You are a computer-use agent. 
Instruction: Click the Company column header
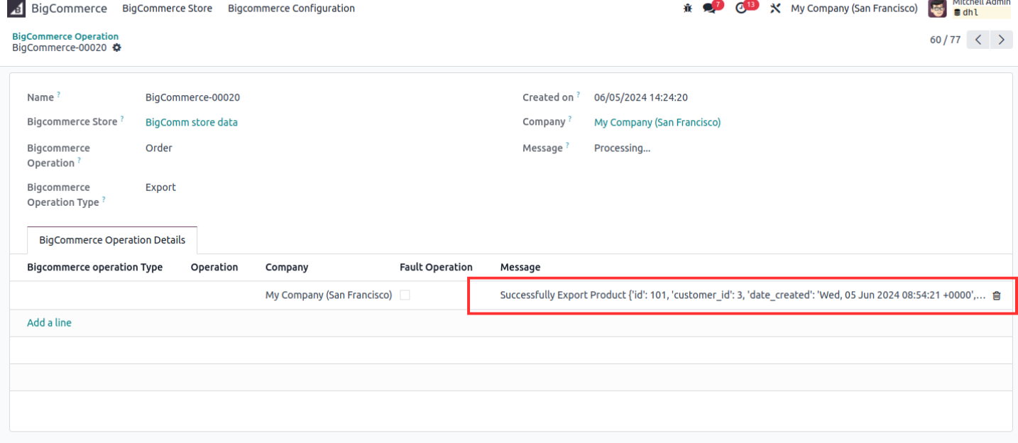[x=287, y=267]
